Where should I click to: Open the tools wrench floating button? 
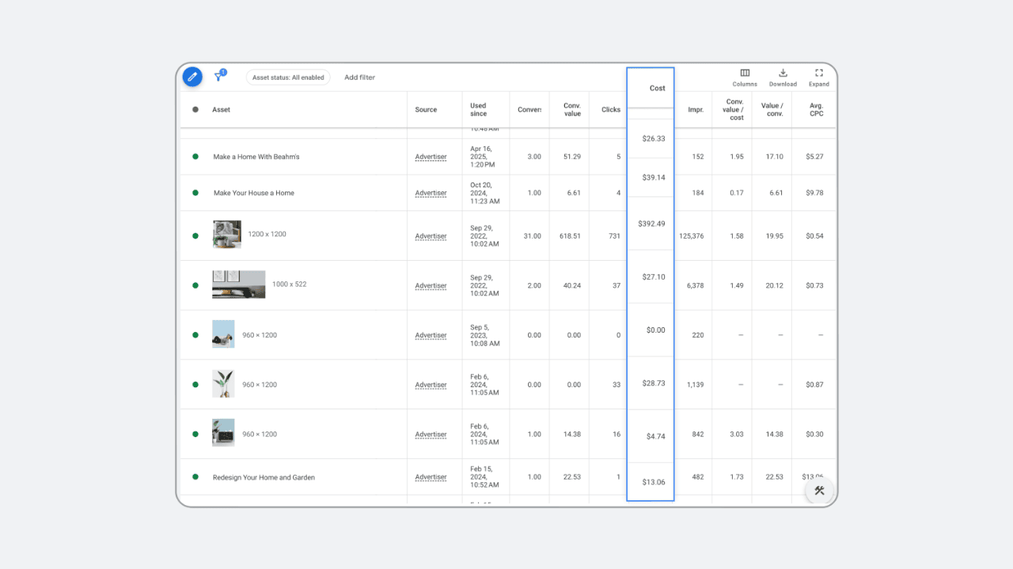click(x=819, y=491)
